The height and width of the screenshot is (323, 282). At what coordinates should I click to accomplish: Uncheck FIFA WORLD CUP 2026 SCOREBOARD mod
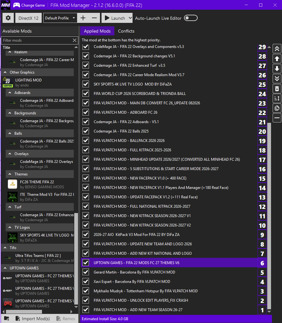coord(86,94)
